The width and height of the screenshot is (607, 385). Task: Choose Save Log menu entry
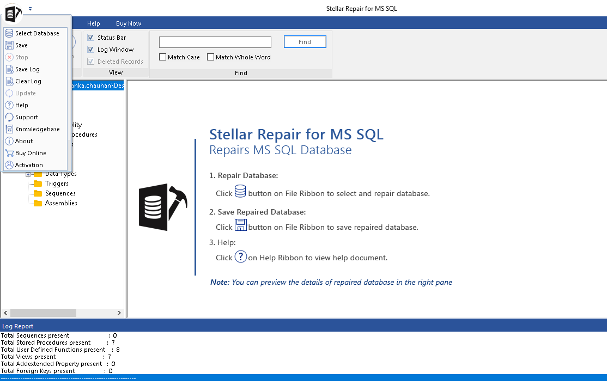pos(35,69)
